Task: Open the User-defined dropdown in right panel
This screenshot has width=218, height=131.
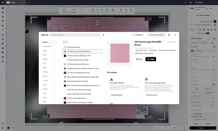Action: coord(194,47)
